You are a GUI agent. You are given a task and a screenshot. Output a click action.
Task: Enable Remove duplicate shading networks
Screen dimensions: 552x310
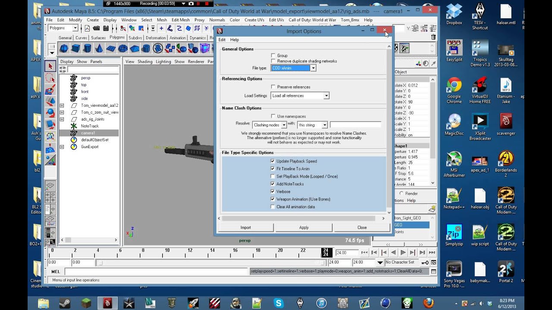click(273, 61)
